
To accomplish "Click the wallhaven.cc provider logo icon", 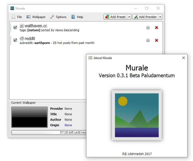I will coord(22,26).
